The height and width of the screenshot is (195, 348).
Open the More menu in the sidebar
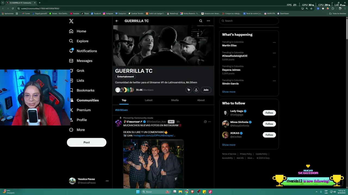click(77, 130)
